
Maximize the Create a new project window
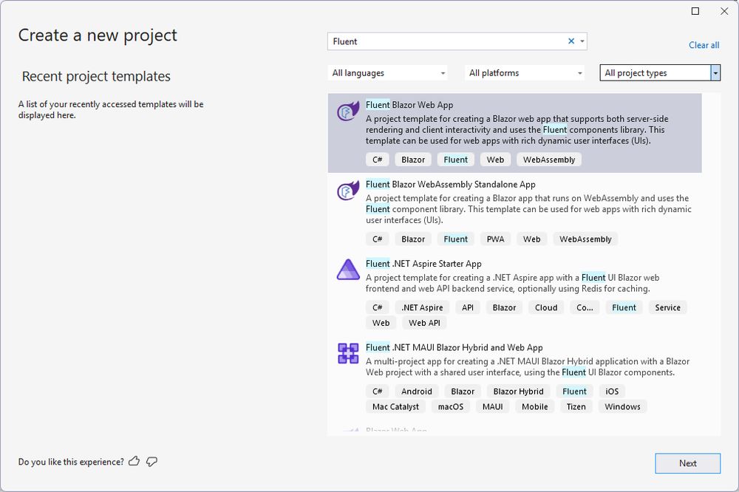(x=695, y=11)
